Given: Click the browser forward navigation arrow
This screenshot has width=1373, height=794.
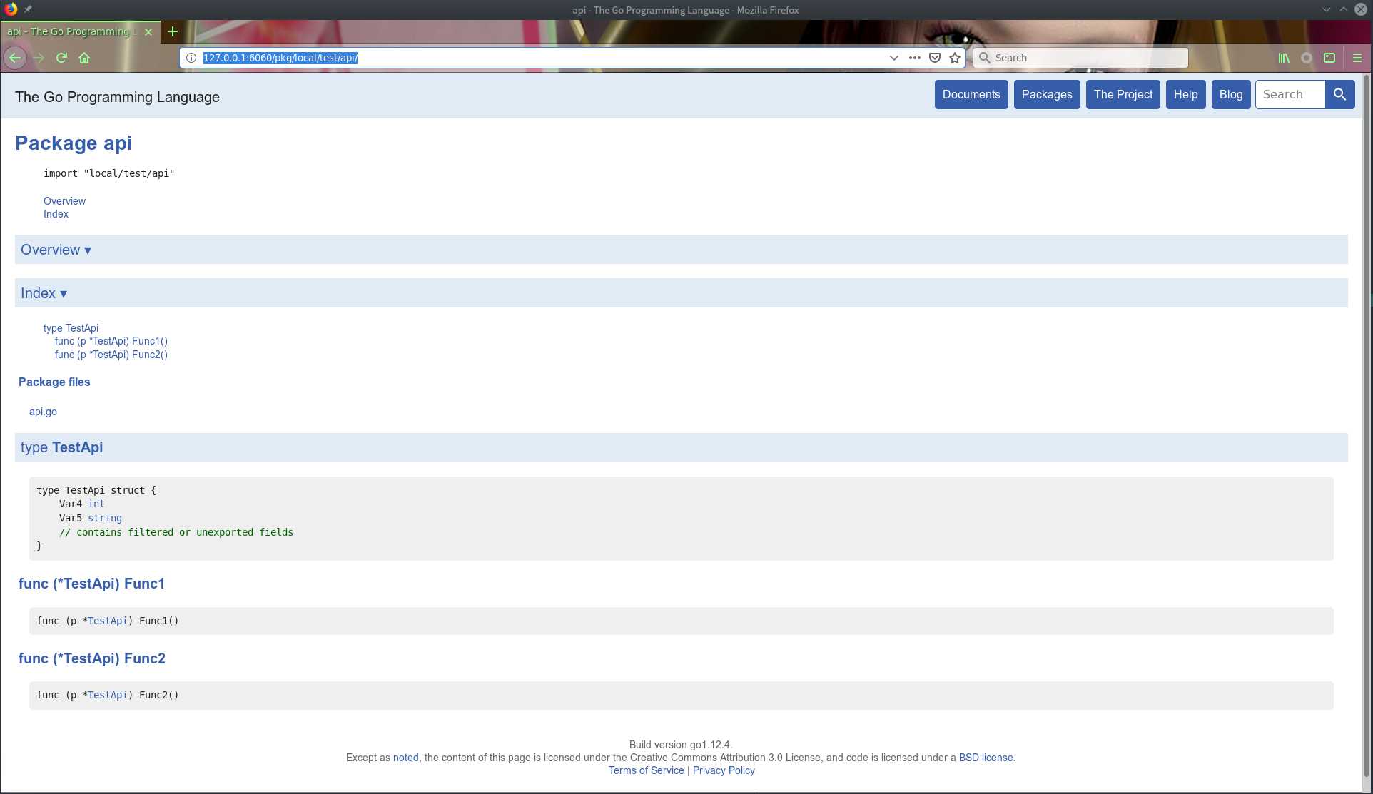Looking at the screenshot, I should 38,58.
